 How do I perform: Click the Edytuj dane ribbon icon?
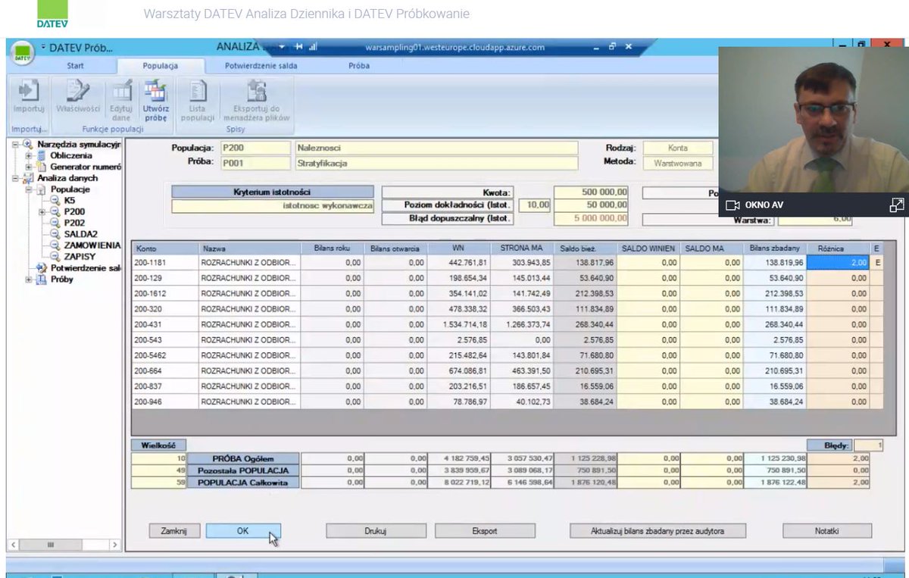121,92
